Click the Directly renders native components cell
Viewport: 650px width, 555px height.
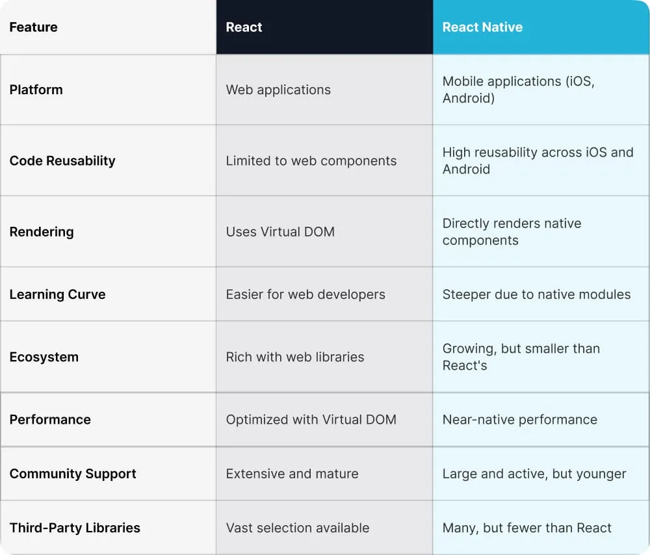(512, 231)
